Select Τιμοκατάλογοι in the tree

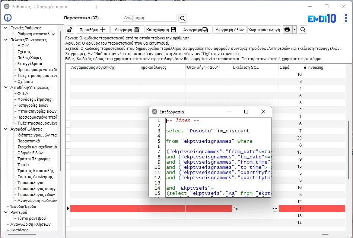(30, 183)
